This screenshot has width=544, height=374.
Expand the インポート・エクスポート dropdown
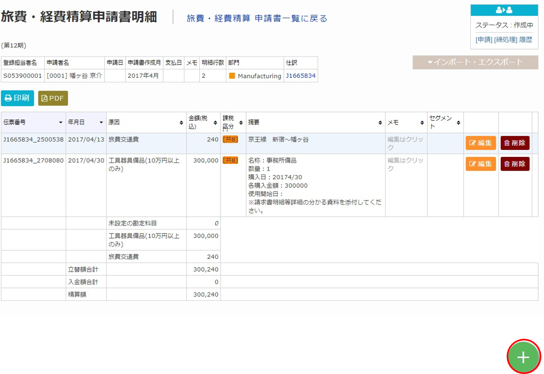tap(475, 62)
